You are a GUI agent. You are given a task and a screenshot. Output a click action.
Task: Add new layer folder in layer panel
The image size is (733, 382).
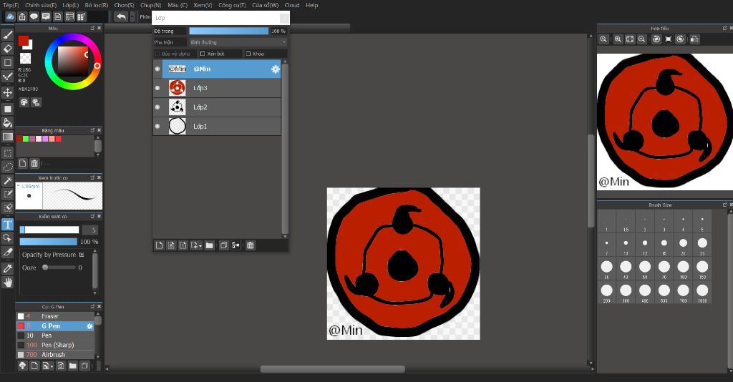tap(210, 245)
